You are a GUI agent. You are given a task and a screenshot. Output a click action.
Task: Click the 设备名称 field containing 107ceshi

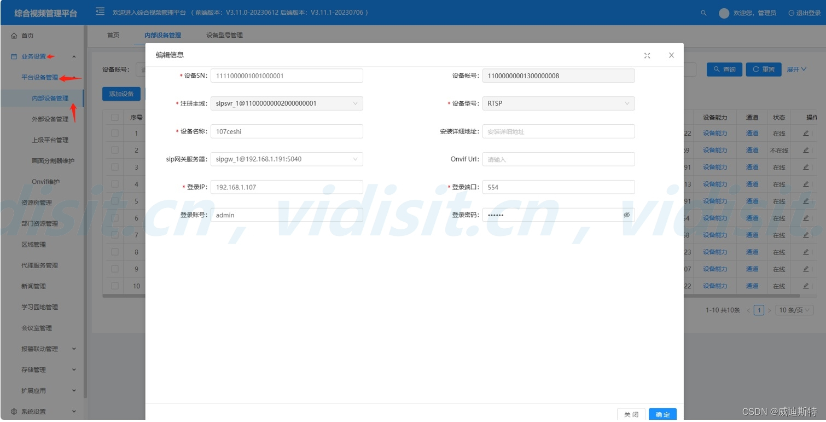[x=287, y=131]
